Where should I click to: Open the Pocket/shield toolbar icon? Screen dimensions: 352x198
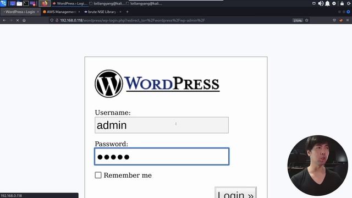click(x=334, y=20)
